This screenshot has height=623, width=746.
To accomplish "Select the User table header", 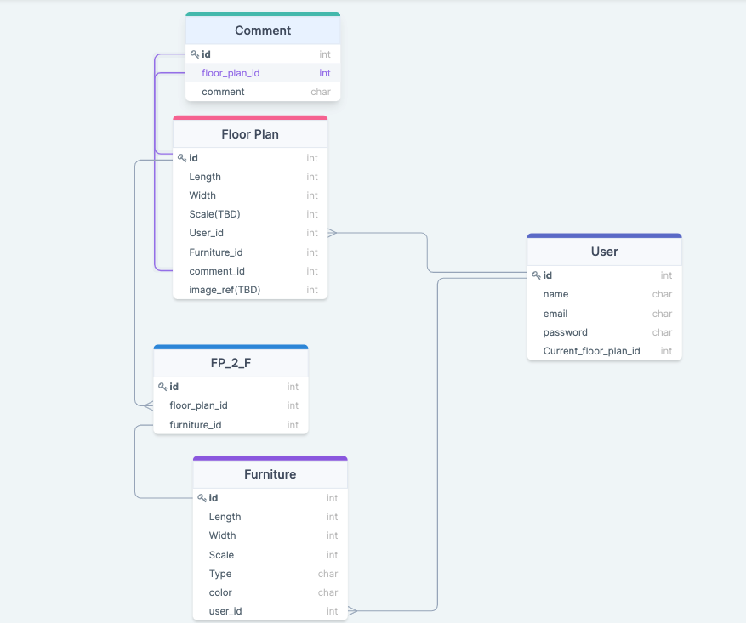I will pos(604,251).
